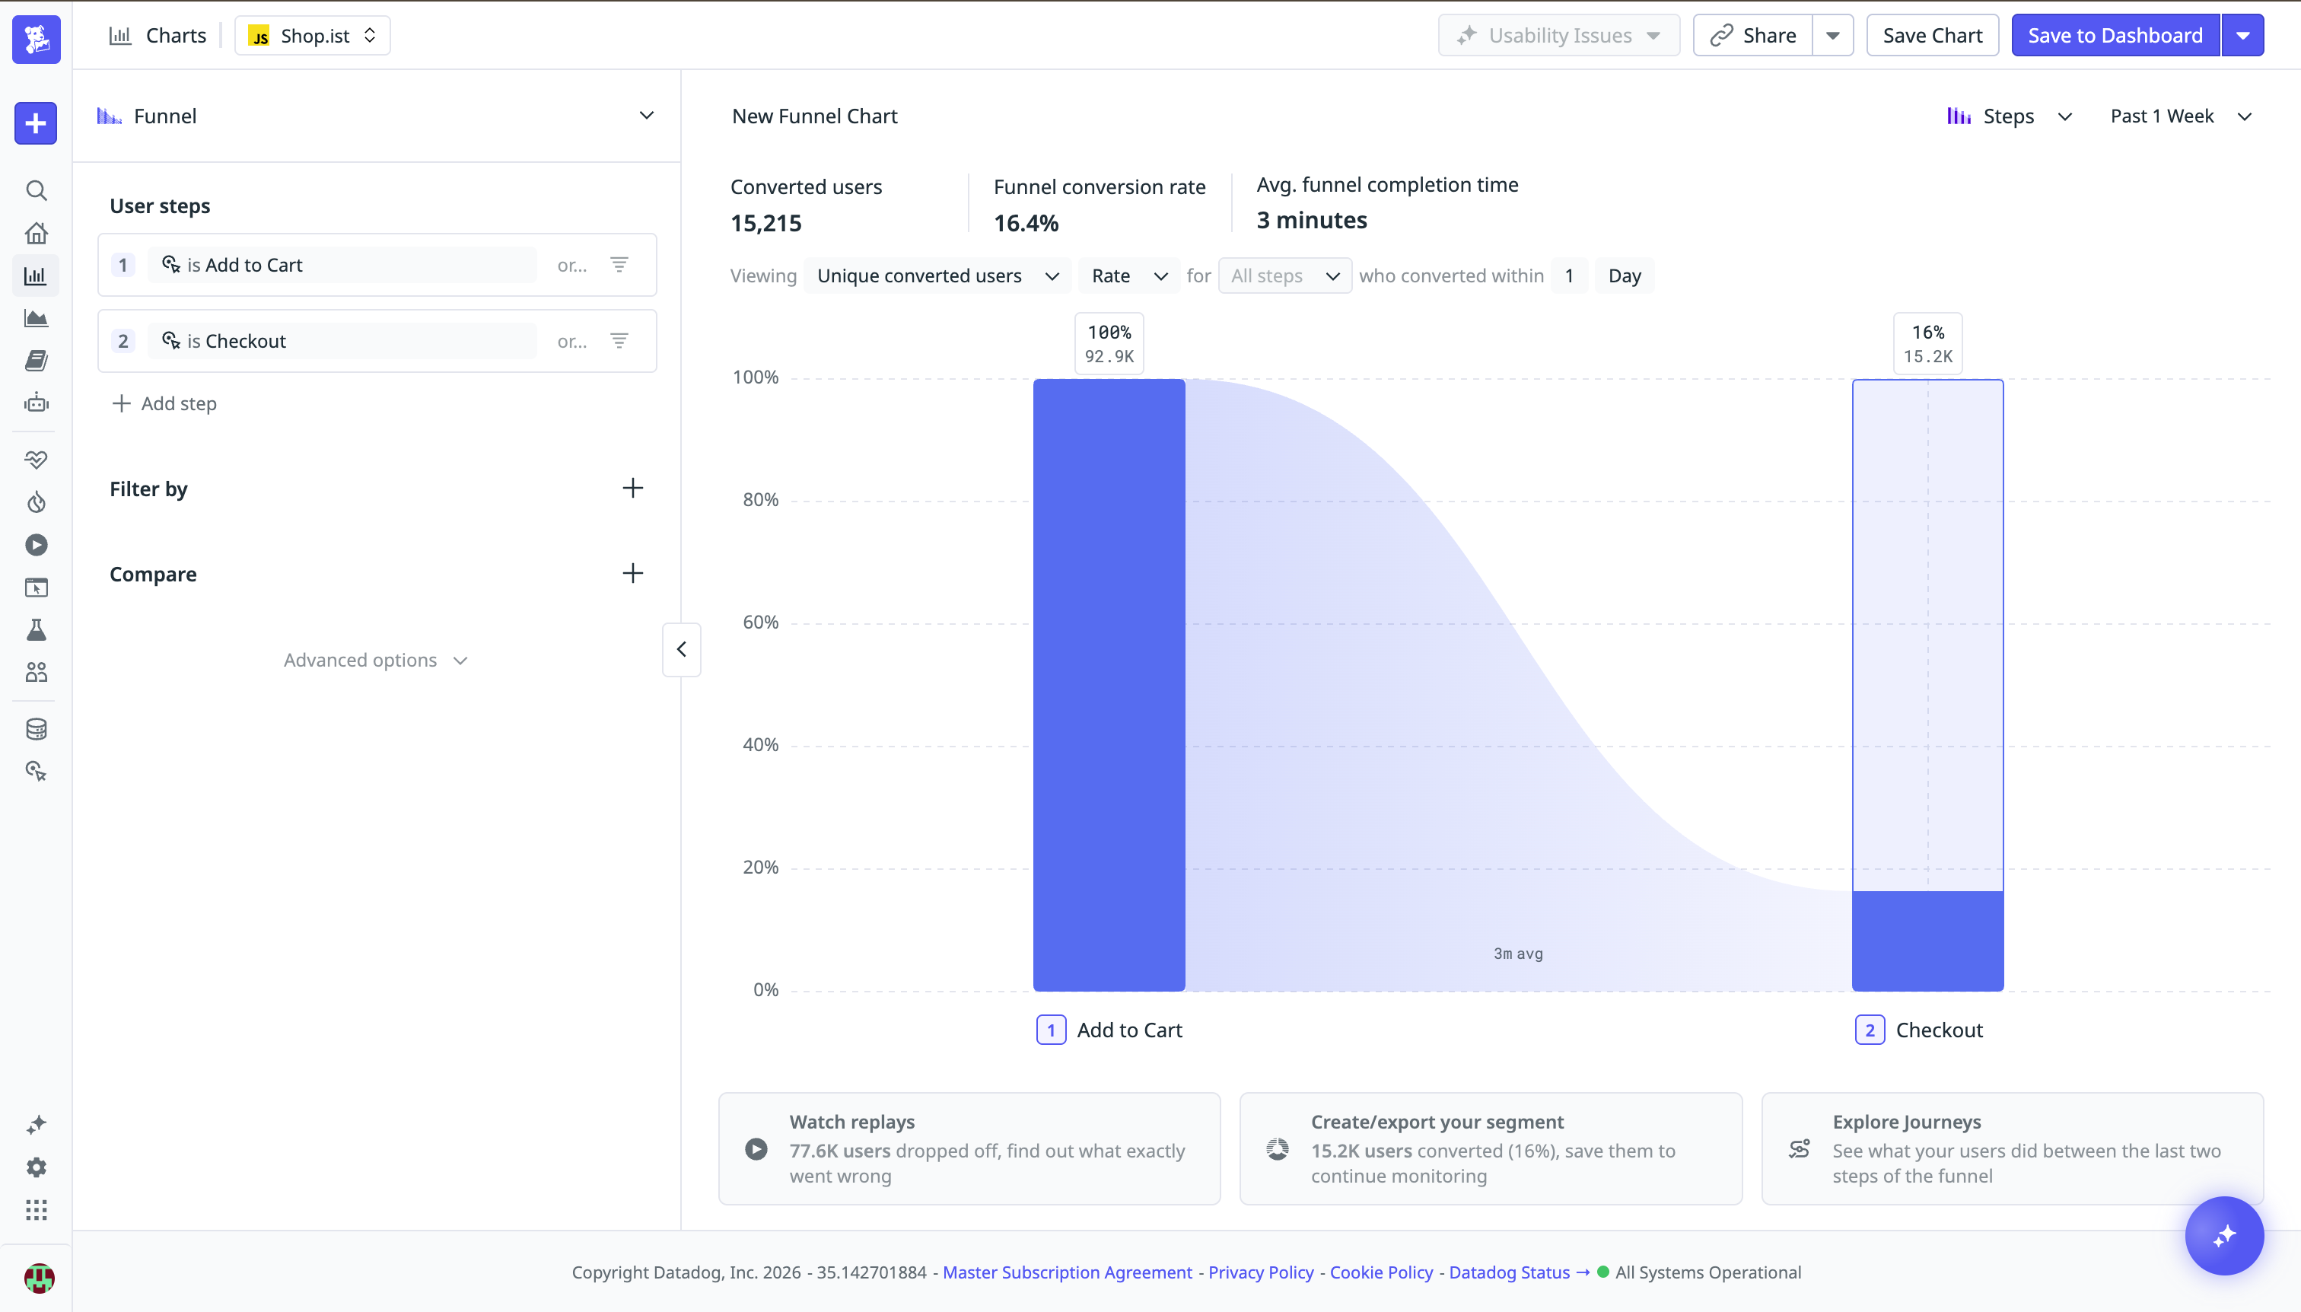
Task: Open the bar chart icon in sidebar
Action: point(36,275)
